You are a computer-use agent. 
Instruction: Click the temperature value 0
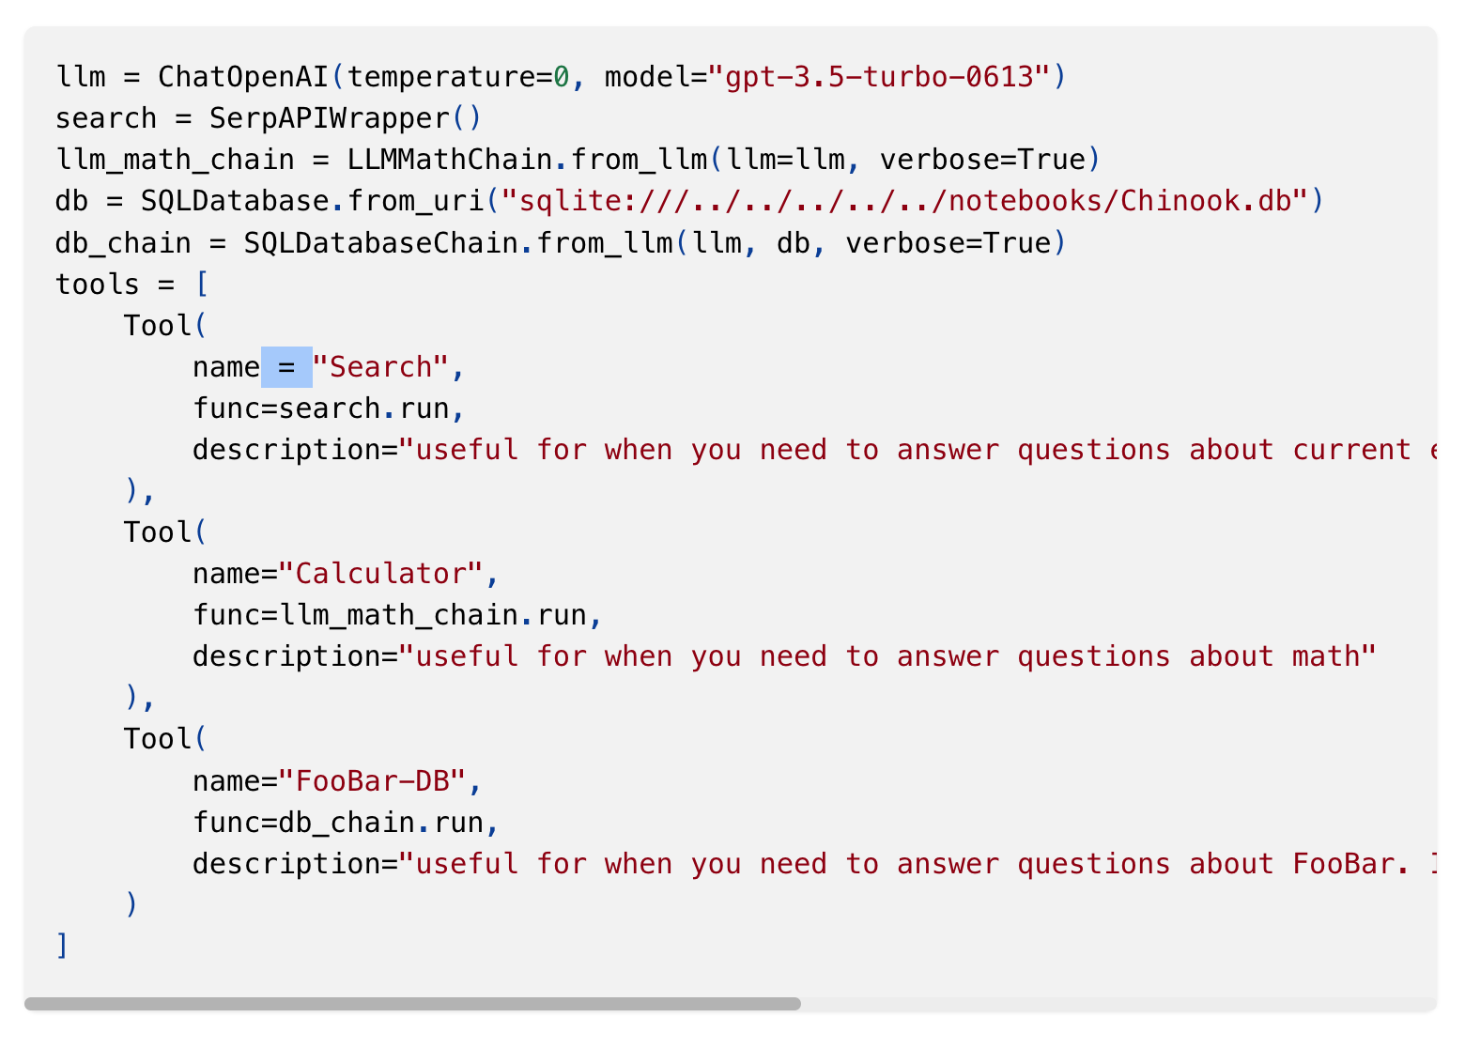point(561,77)
